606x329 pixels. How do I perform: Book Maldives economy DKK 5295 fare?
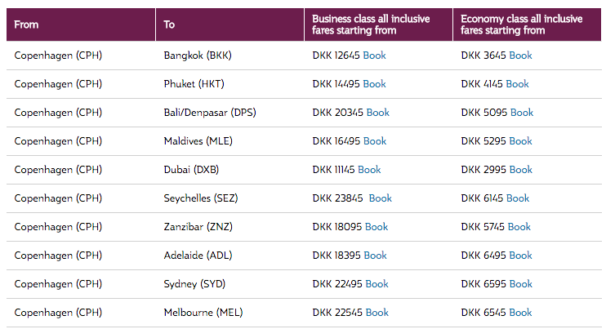[x=520, y=141]
